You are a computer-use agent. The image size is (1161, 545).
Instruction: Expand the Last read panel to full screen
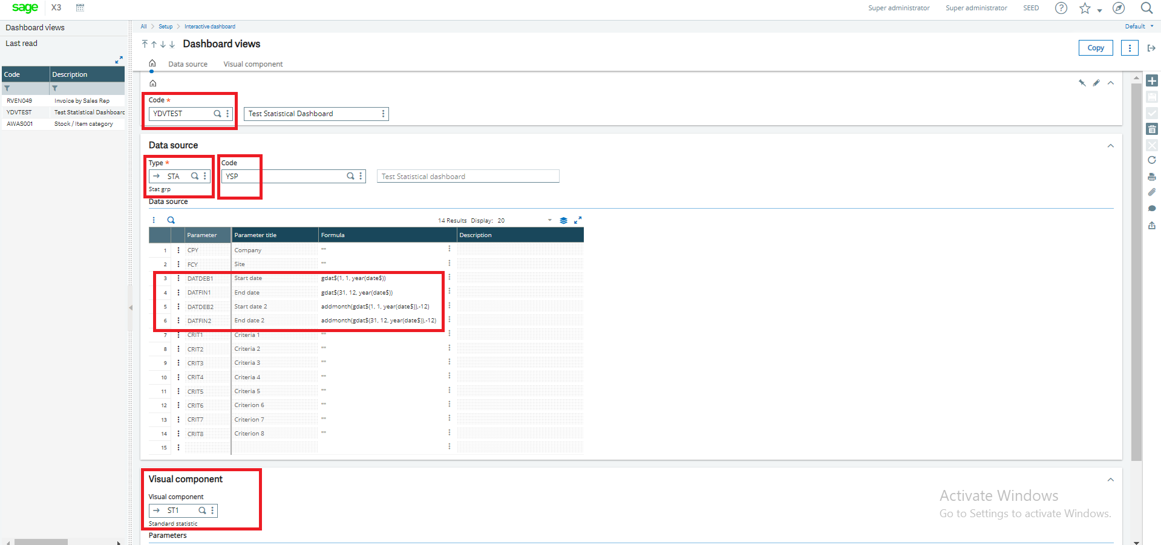pyautogui.click(x=119, y=60)
